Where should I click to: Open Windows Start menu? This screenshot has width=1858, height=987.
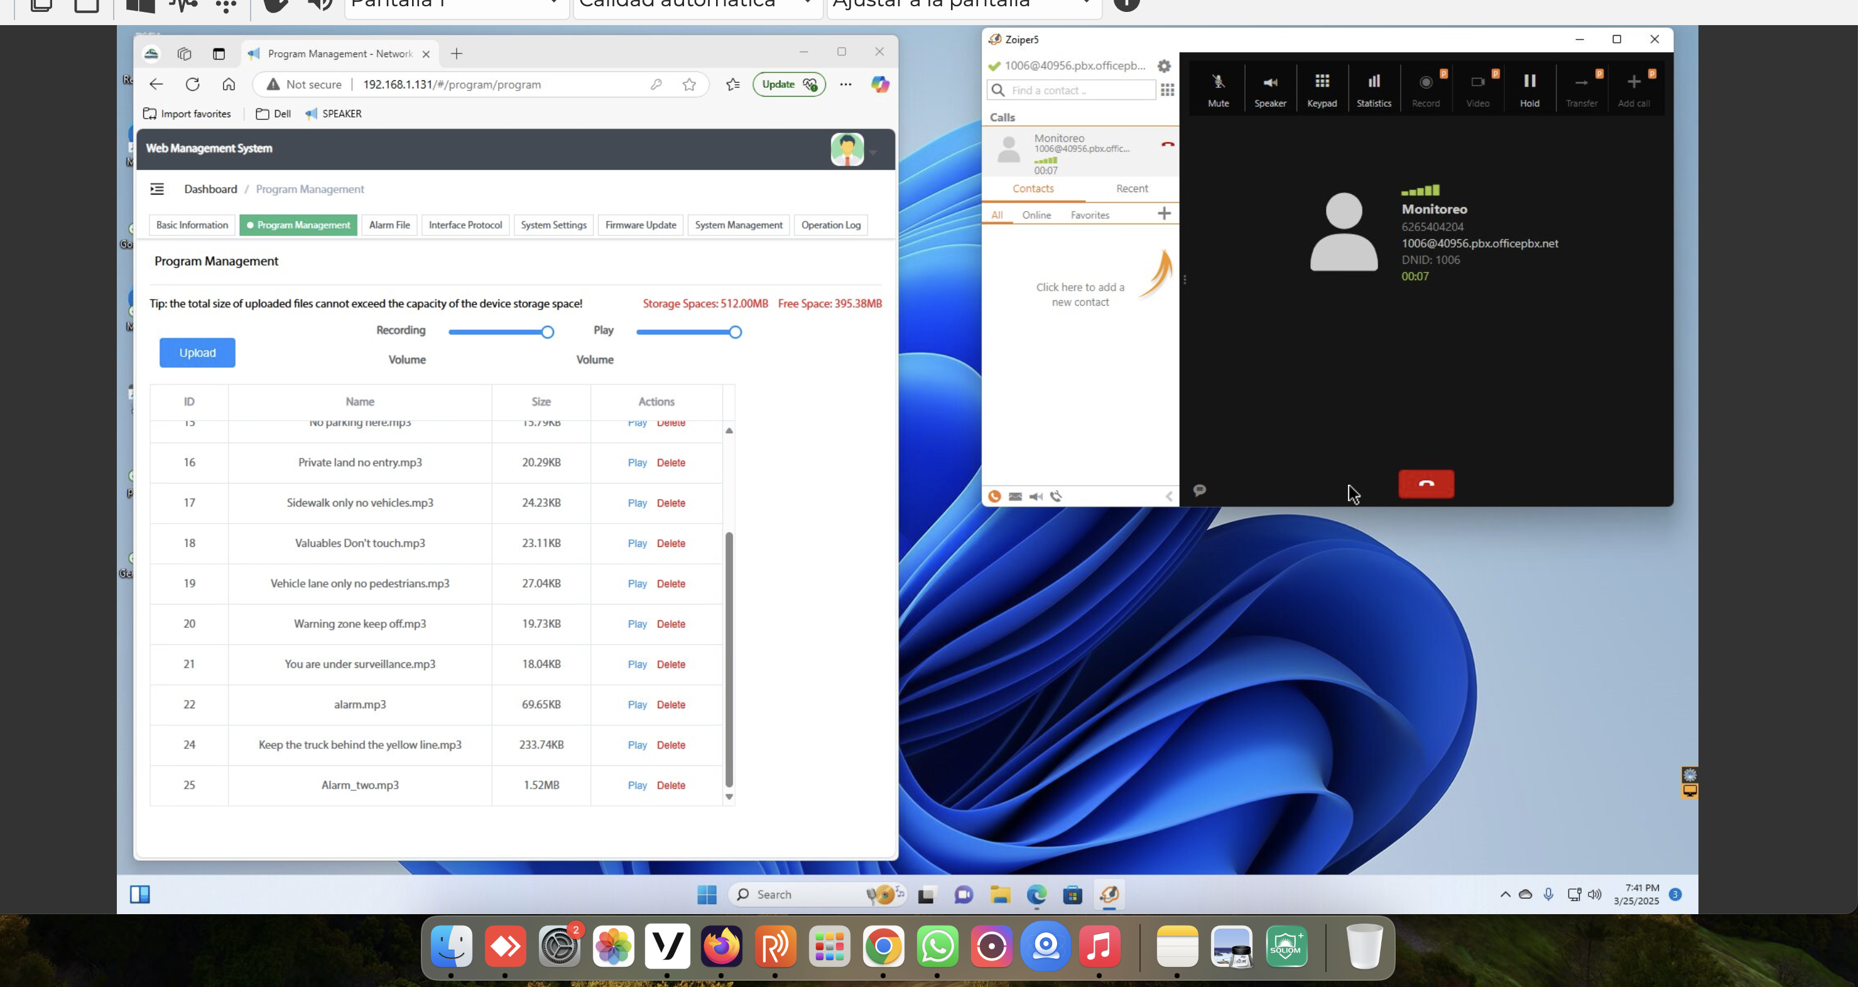click(x=707, y=895)
